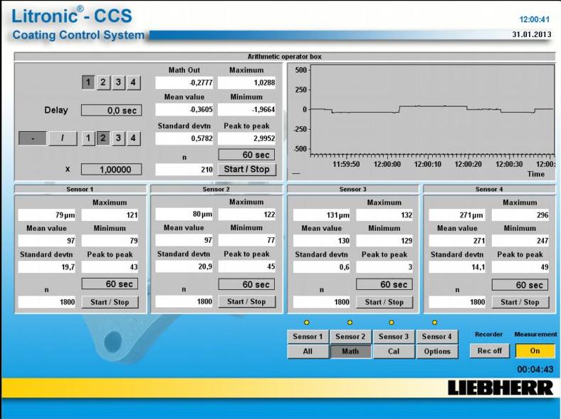
Task: Click Sensor 2 Start / Stop button
Action: (246, 301)
